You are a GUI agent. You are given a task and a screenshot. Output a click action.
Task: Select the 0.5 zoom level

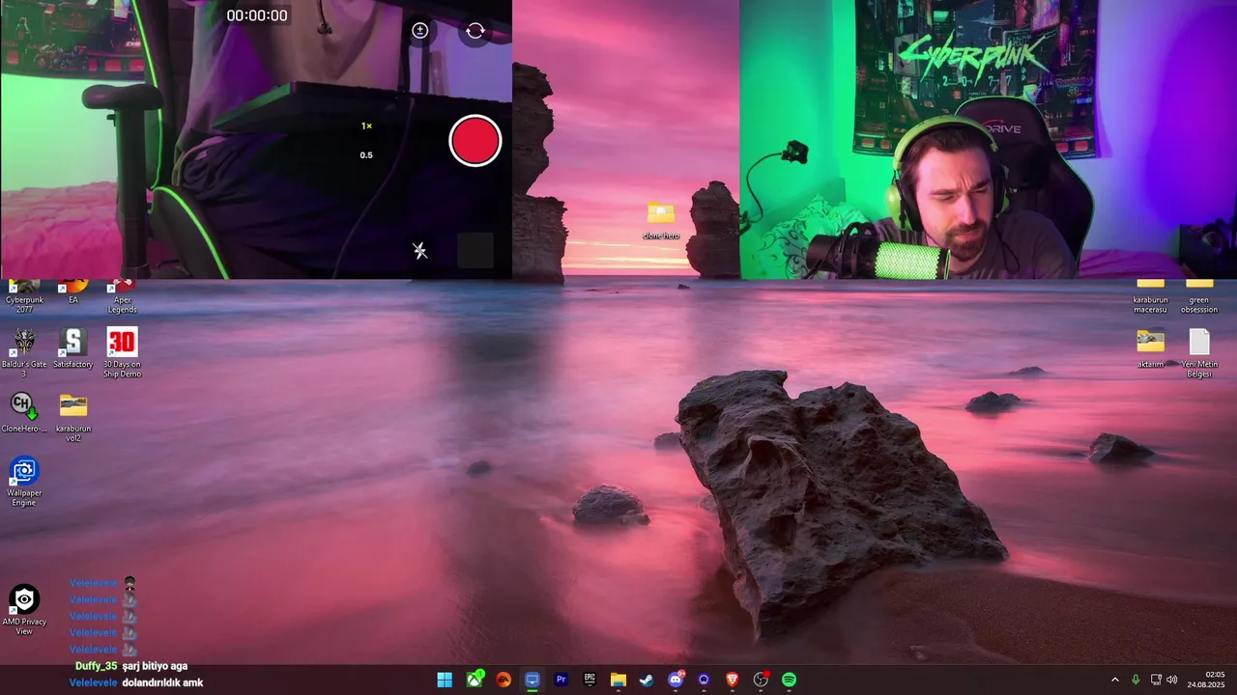[366, 155]
